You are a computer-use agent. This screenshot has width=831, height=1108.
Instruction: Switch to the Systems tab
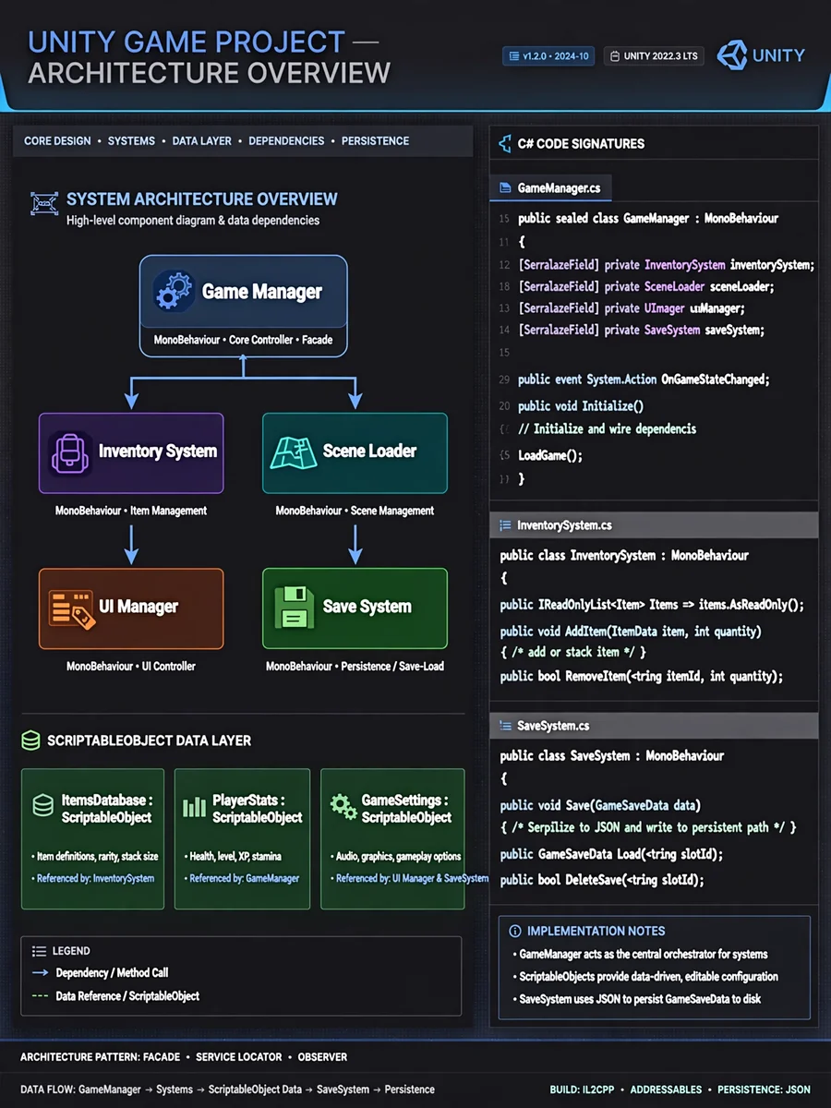[132, 141]
